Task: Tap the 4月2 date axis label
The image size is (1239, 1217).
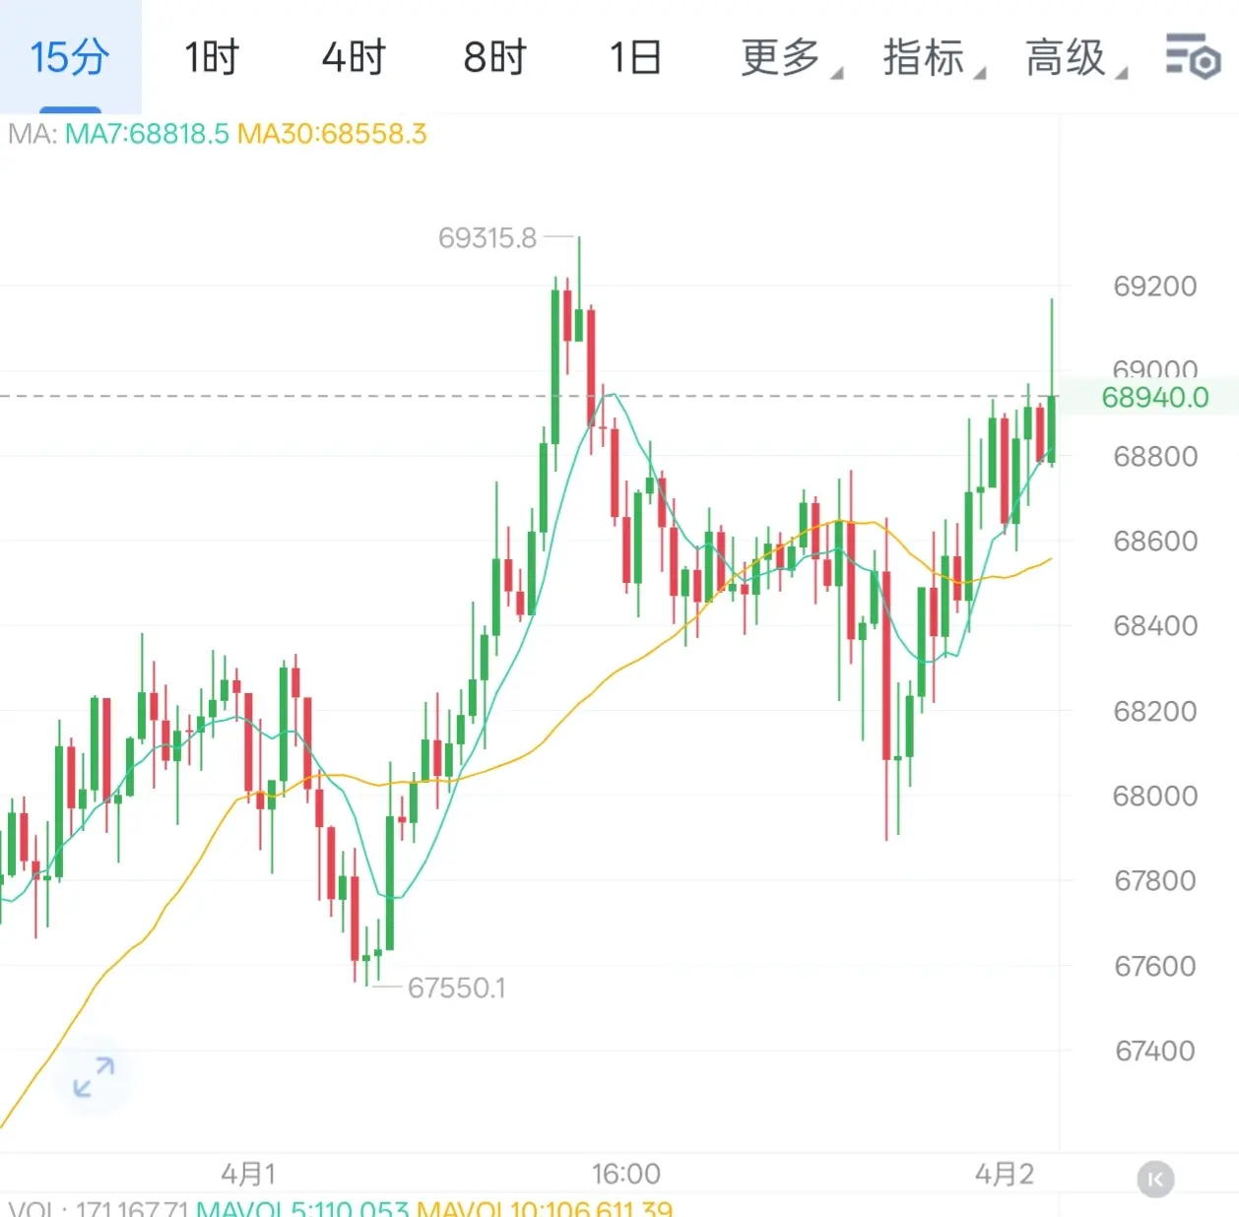Action: (x=1005, y=1174)
